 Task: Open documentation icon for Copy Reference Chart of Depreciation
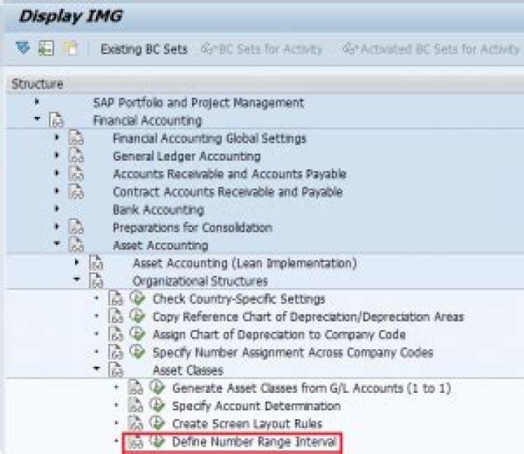coord(116,316)
